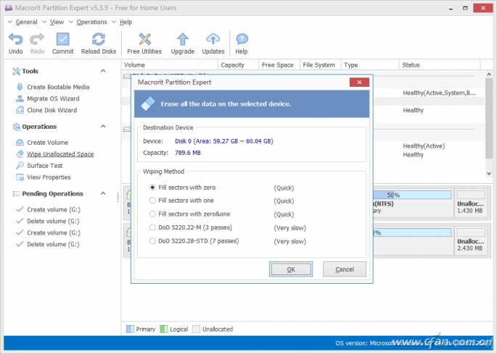The width and height of the screenshot is (497, 354).
Task: Click the Redo toolbar icon
Action: tap(37, 39)
